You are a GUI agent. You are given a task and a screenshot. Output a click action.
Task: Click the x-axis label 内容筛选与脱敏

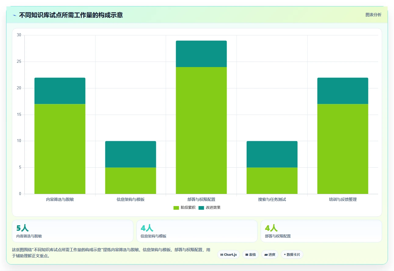point(60,199)
